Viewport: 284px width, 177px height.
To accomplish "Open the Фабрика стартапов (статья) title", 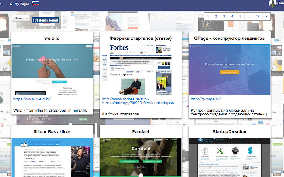I will click(x=141, y=38).
